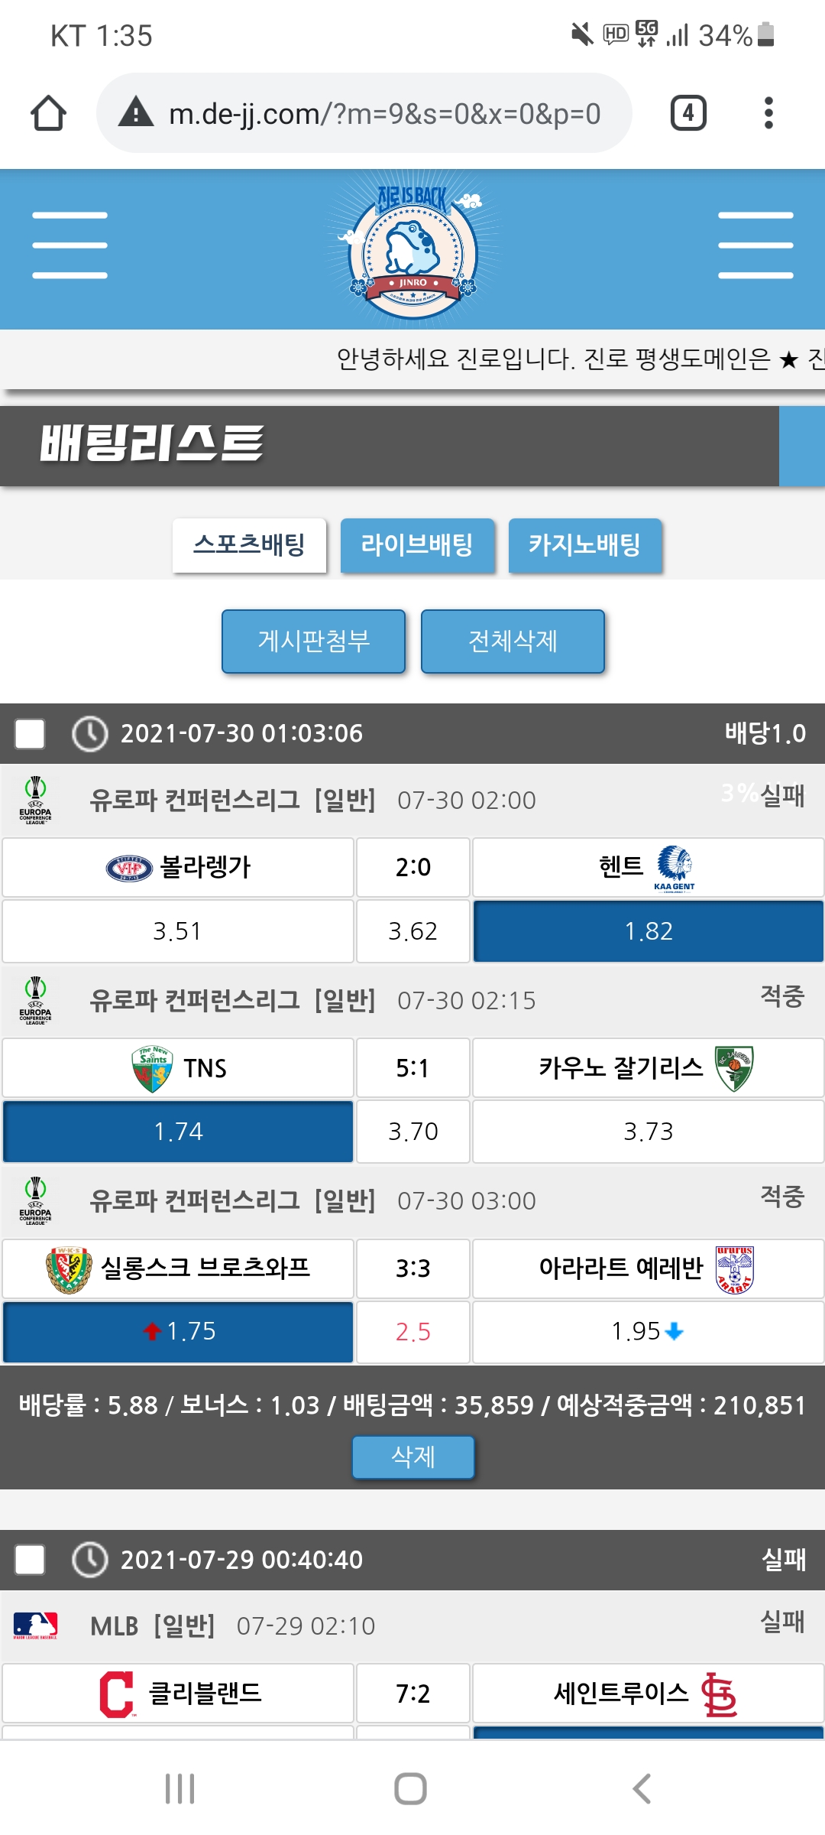Image resolution: width=825 pixels, height=1835 pixels.
Task: Open the browser tab switcher showing 4
Action: (687, 113)
